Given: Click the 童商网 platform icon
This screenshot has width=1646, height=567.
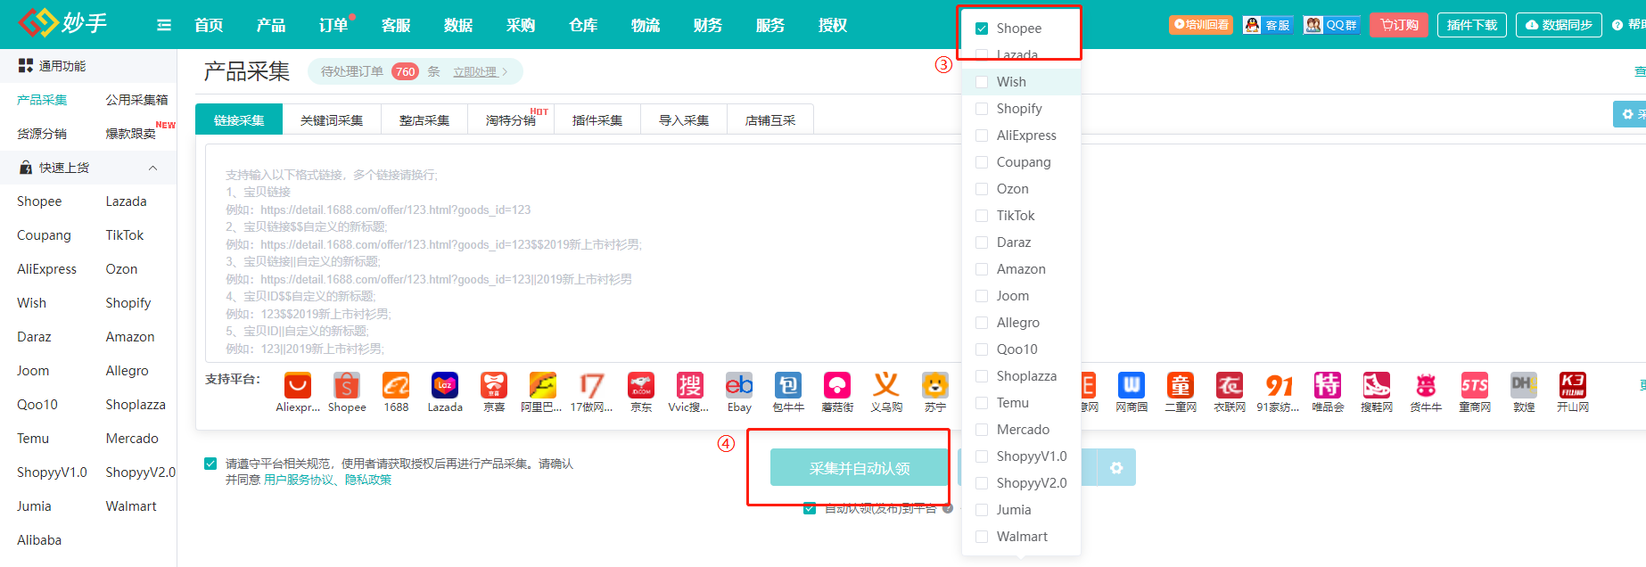Looking at the screenshot, I should 1475,385.
